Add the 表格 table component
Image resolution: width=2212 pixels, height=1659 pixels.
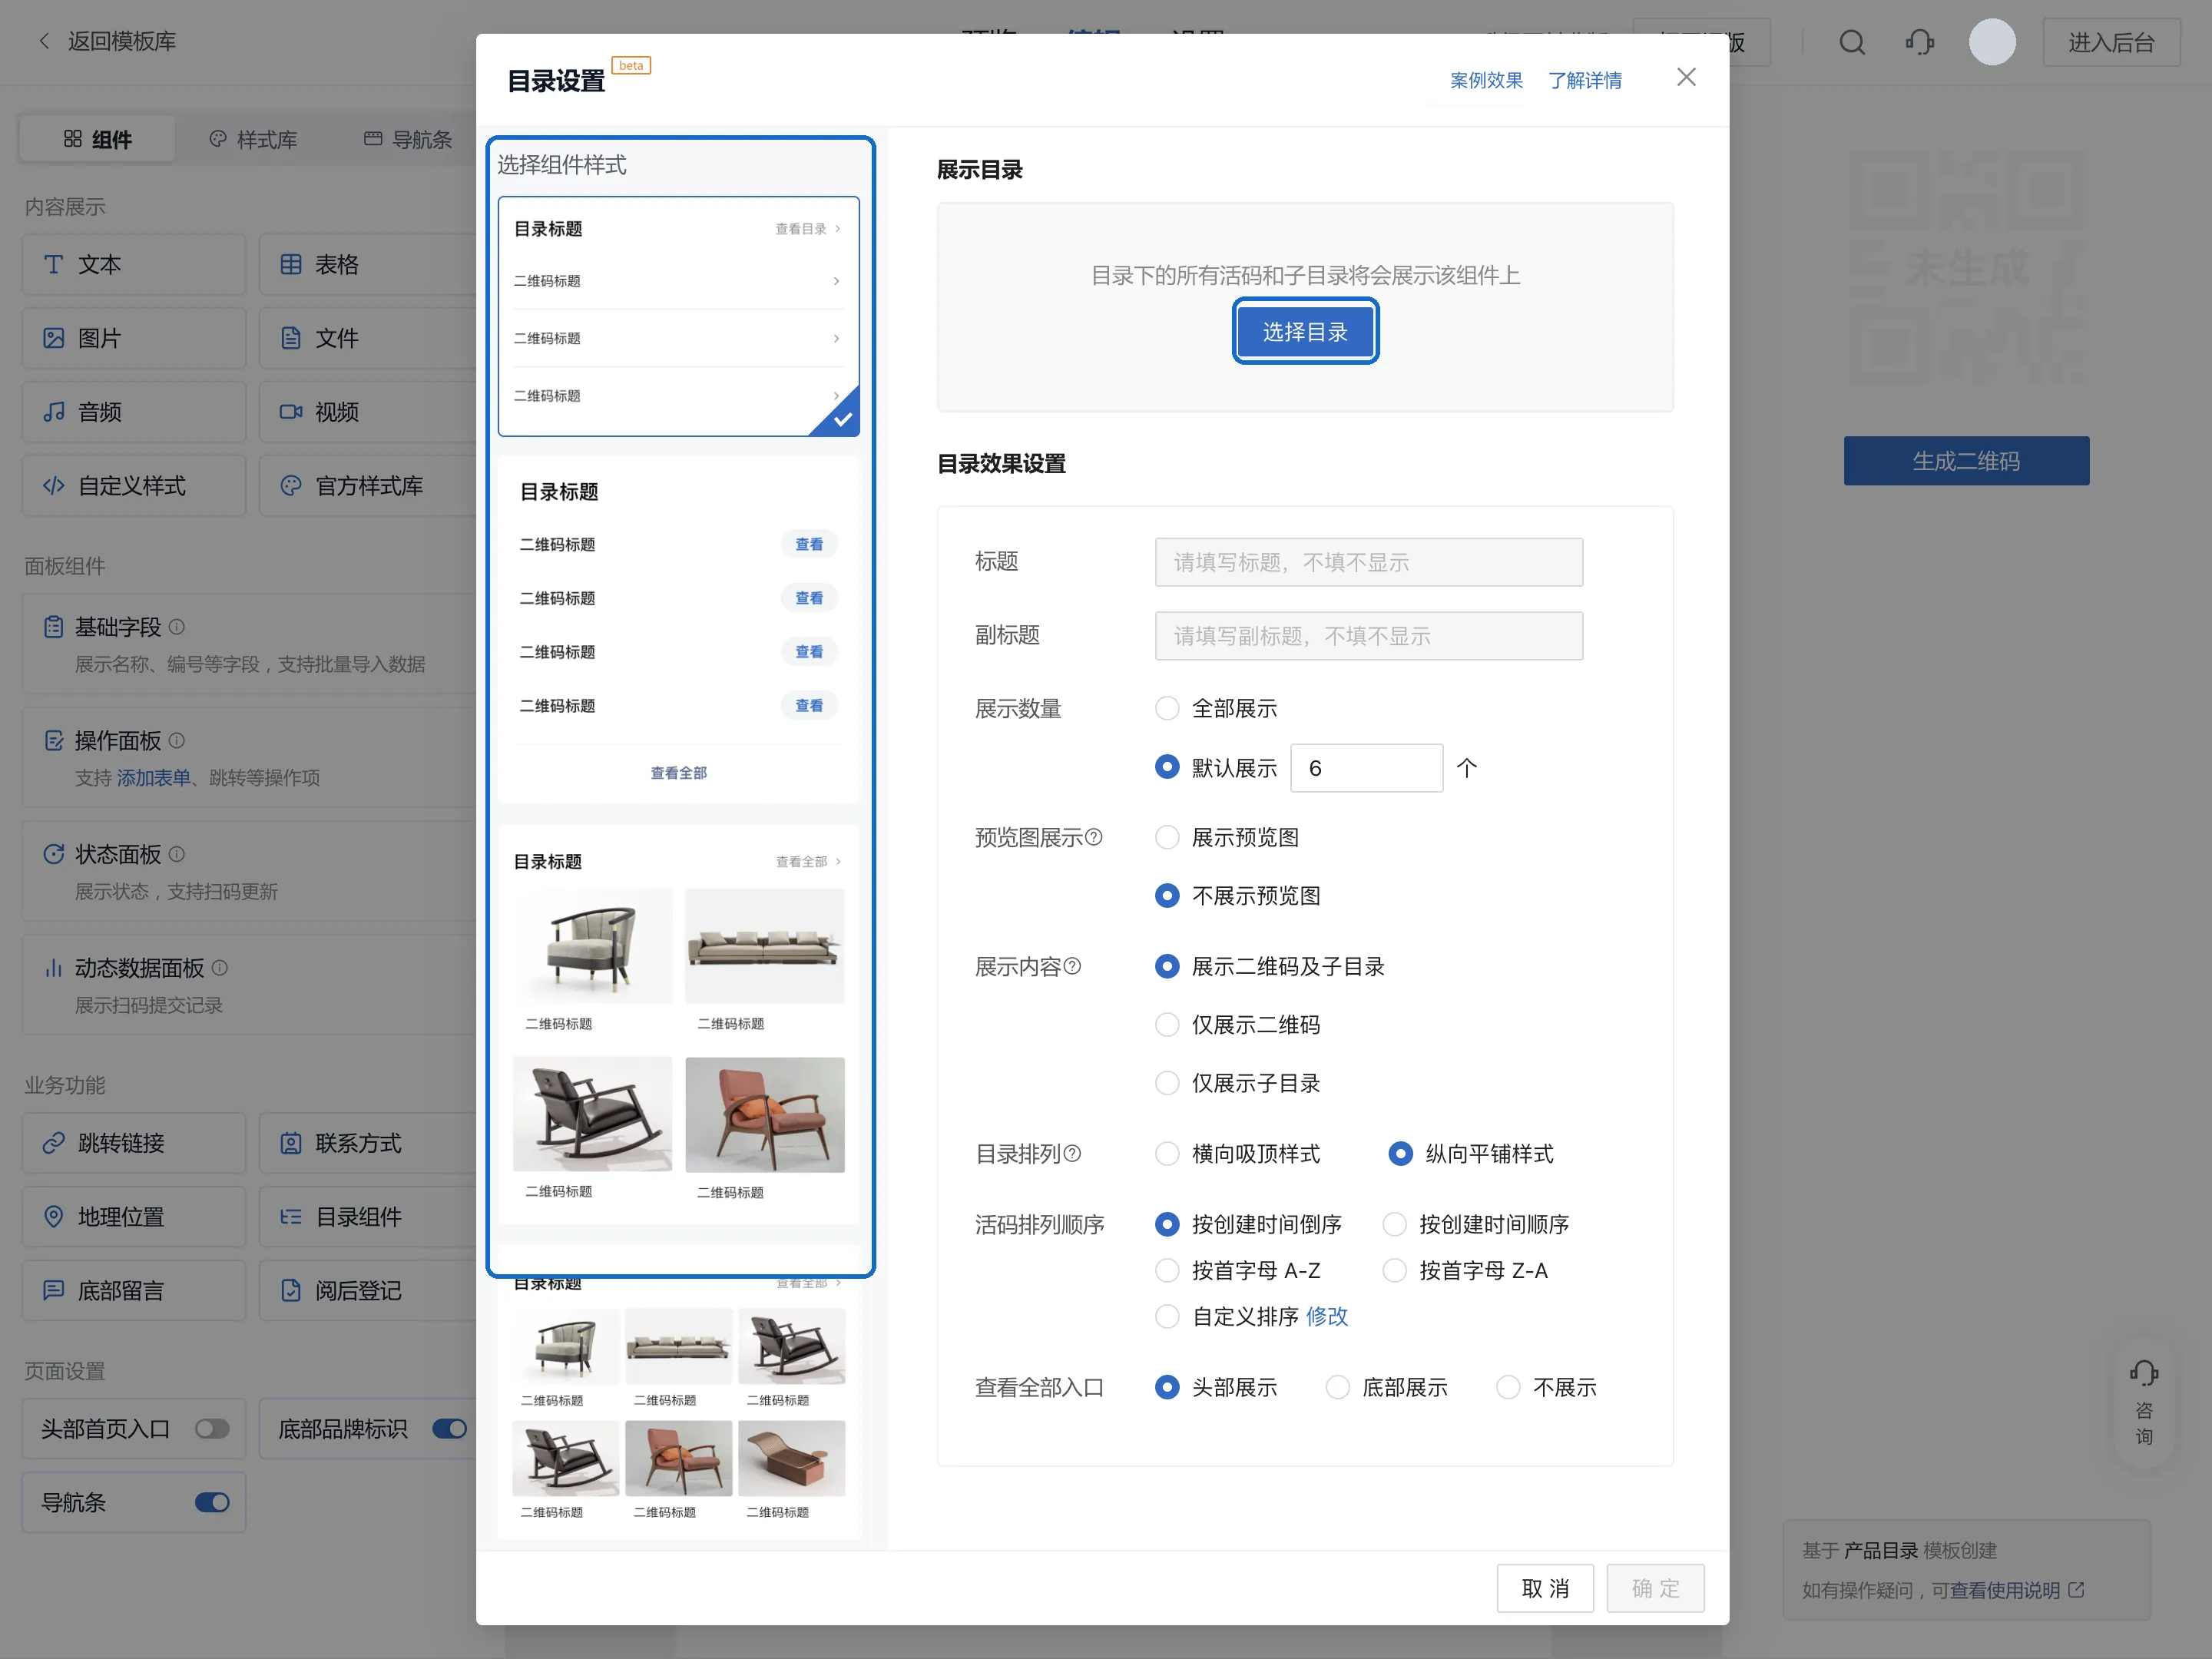point(368,264)
